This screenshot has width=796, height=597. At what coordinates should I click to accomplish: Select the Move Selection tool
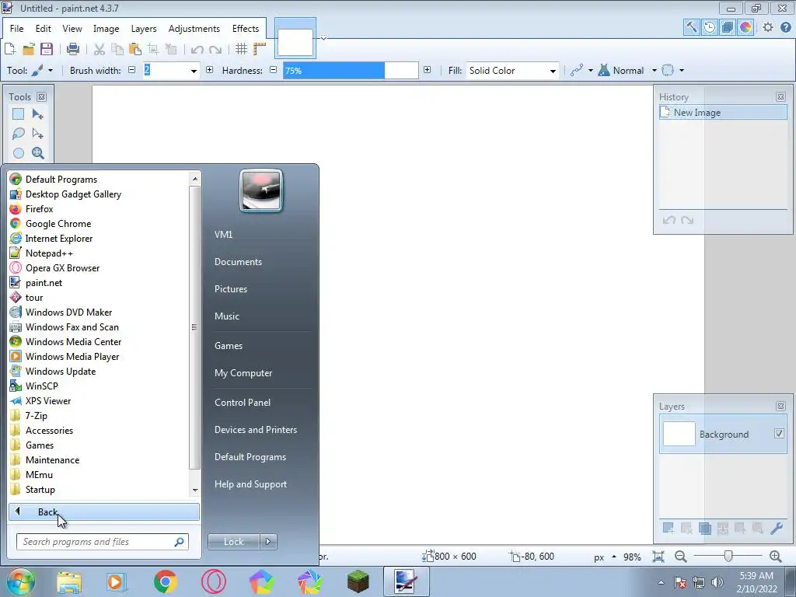coord(37,134)
